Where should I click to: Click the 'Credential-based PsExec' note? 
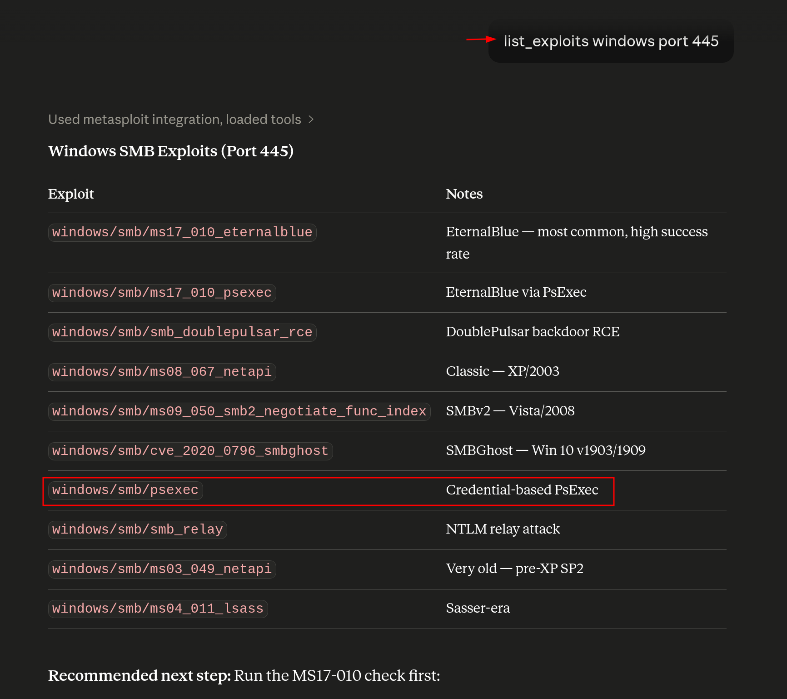coord(522,490)
